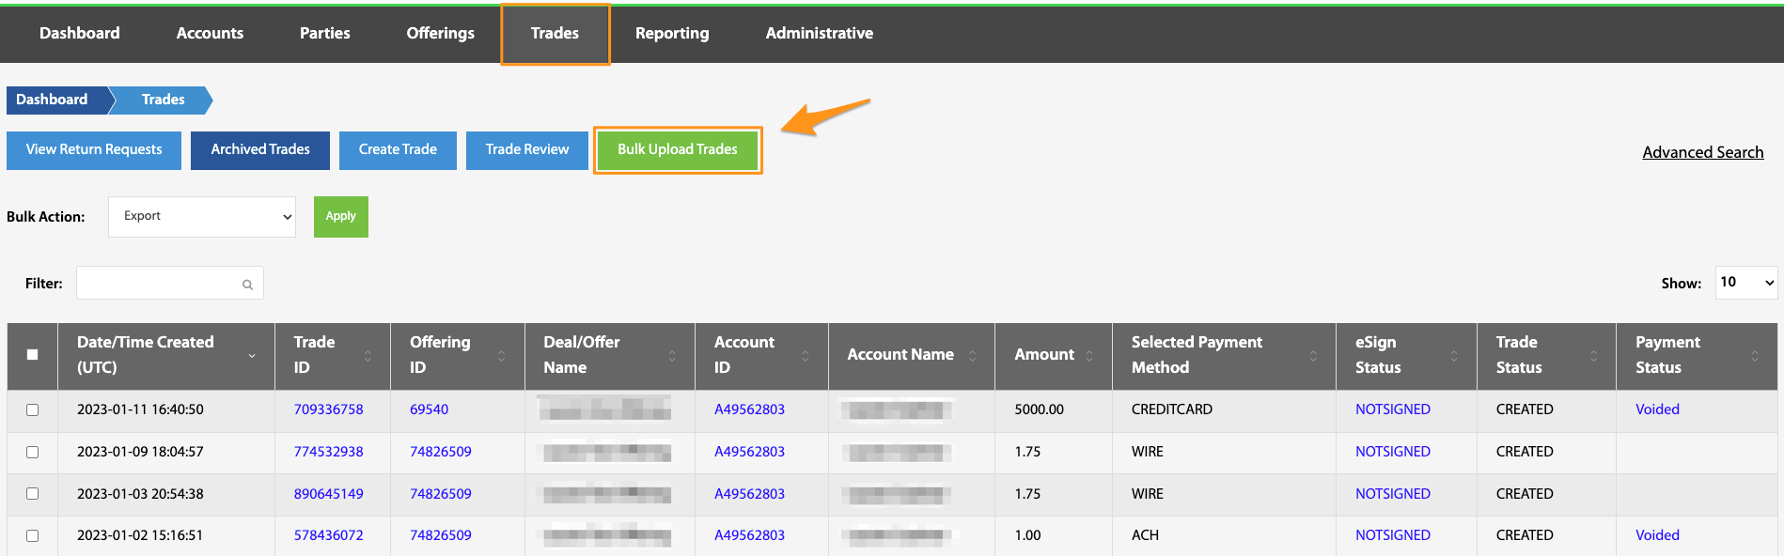
Task: Check the row for trade 709336758
Action: pos(32,409)
